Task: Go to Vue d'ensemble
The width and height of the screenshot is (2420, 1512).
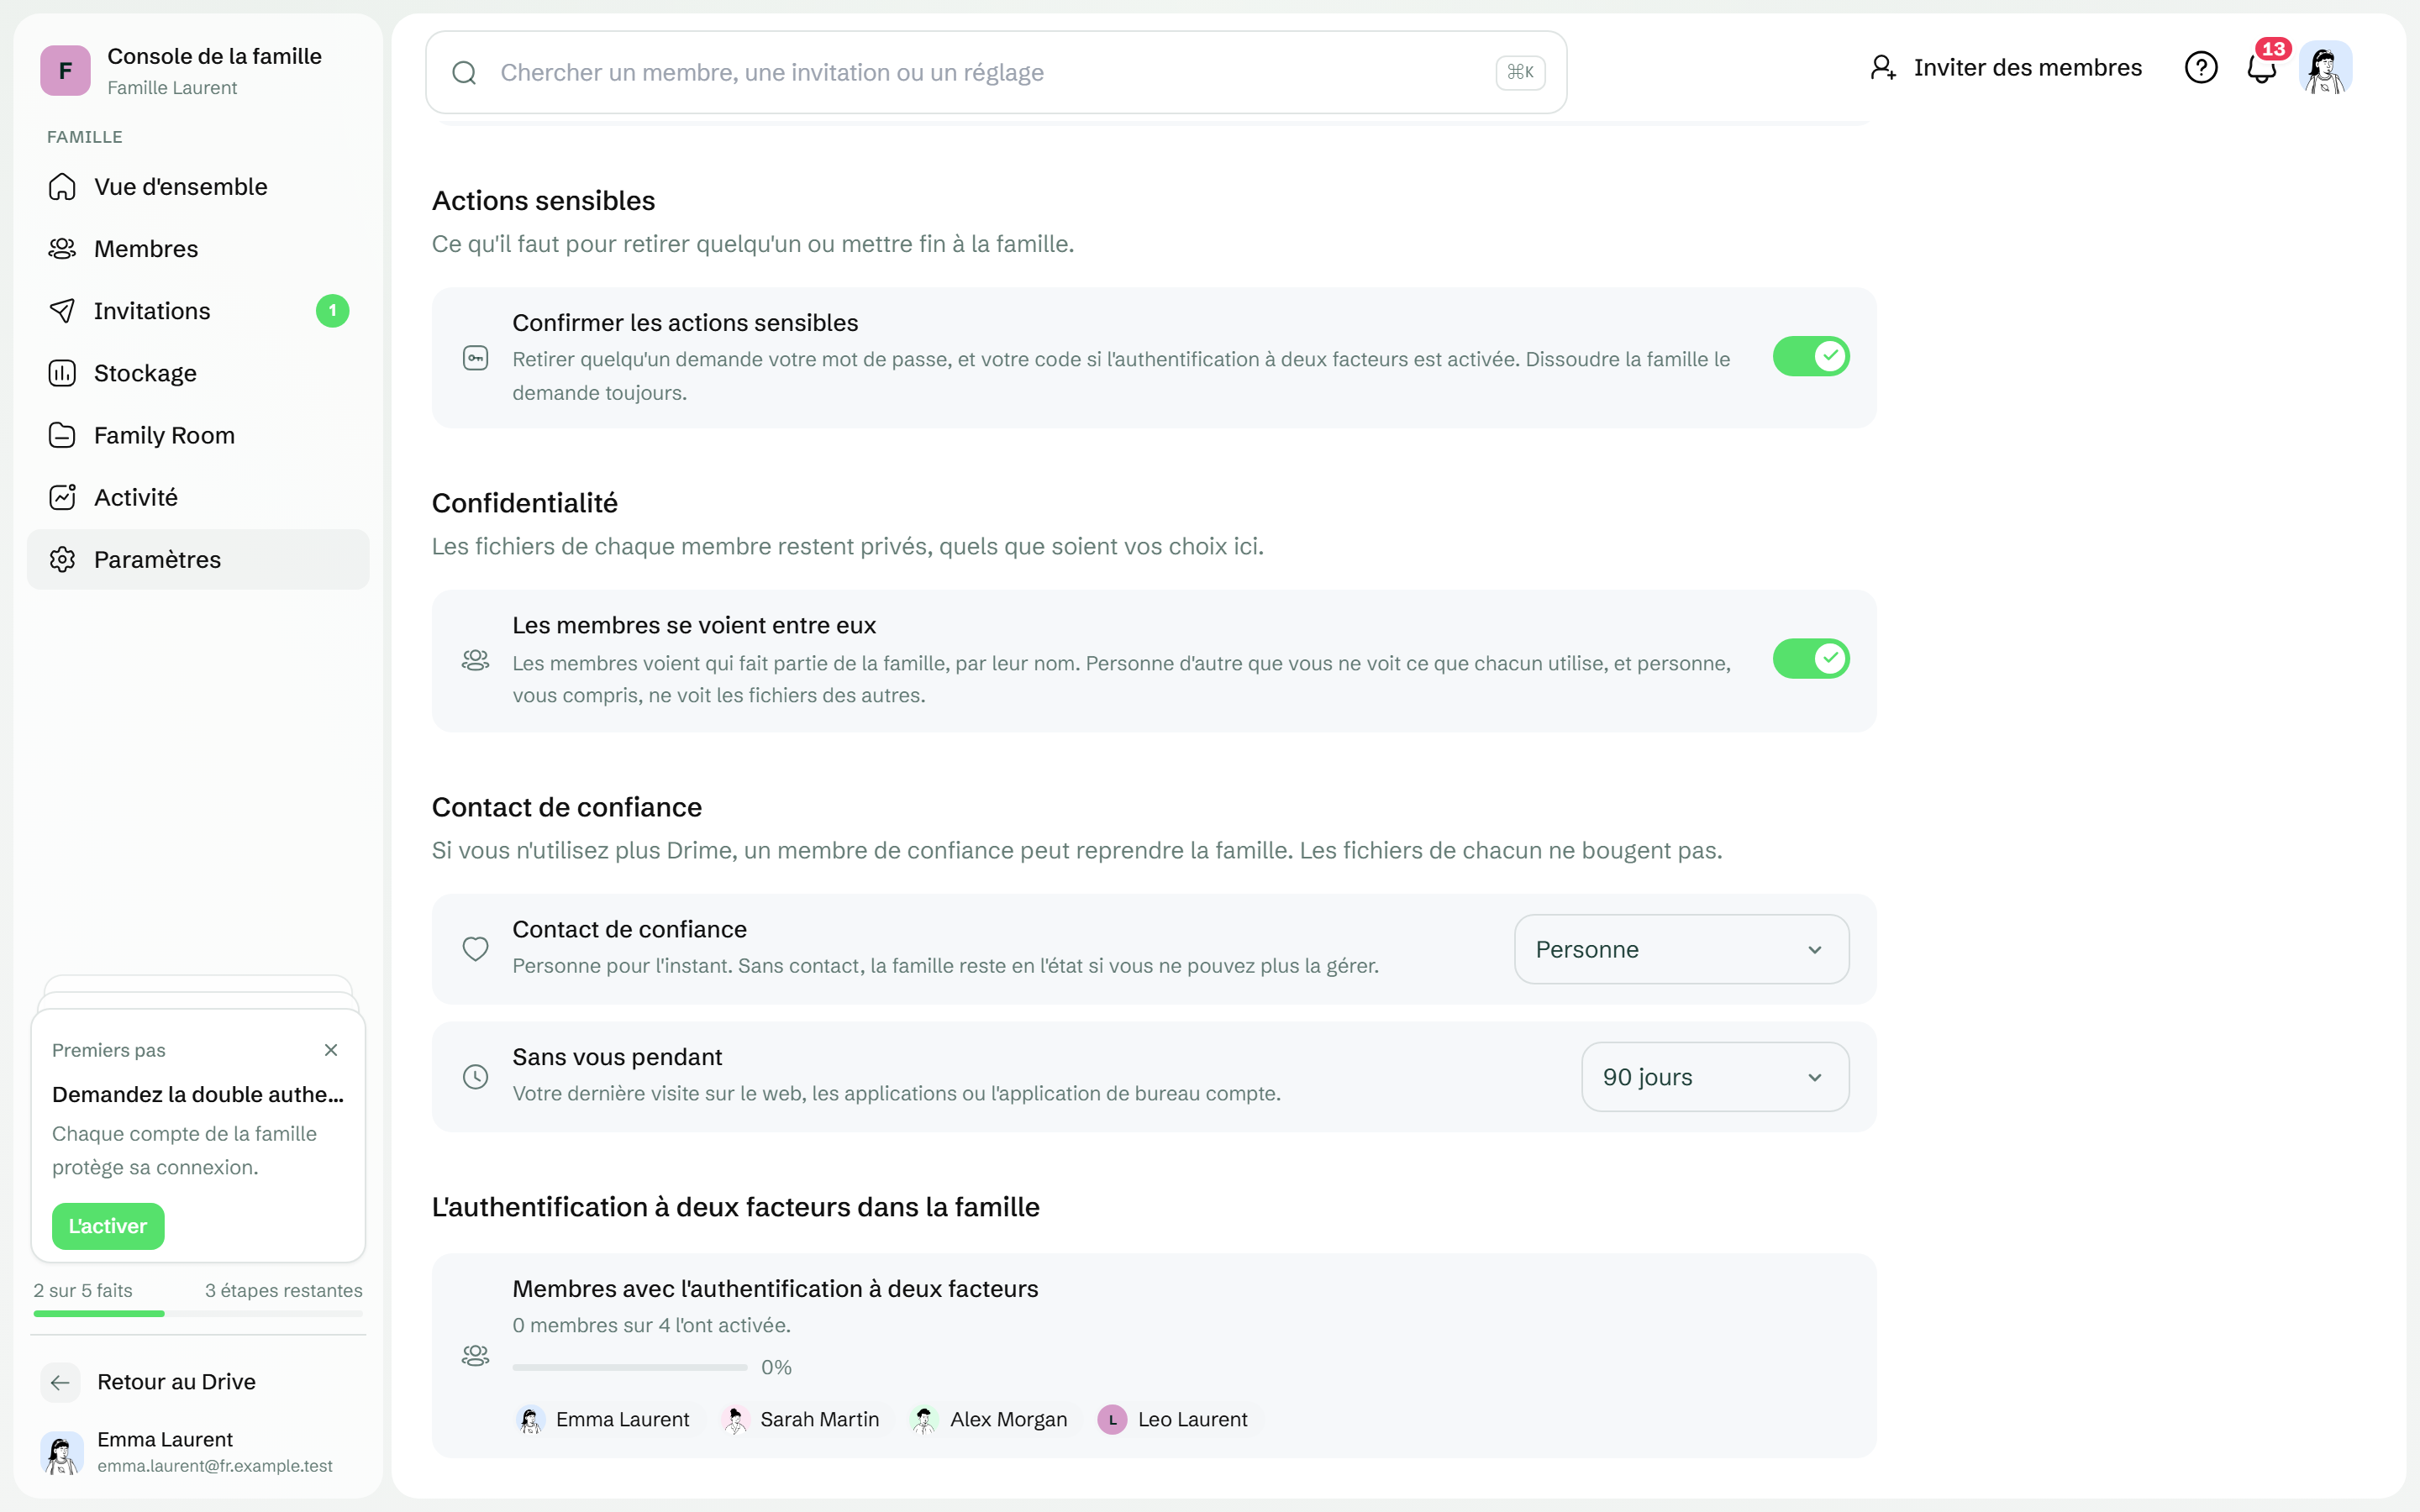Action: tap(198, 187)
